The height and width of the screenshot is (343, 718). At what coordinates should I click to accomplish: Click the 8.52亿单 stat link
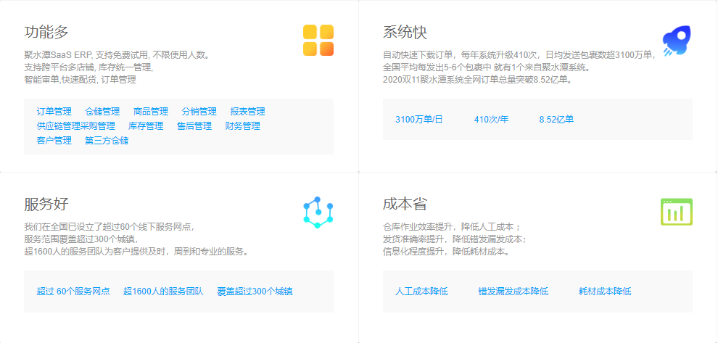point(556,120)
